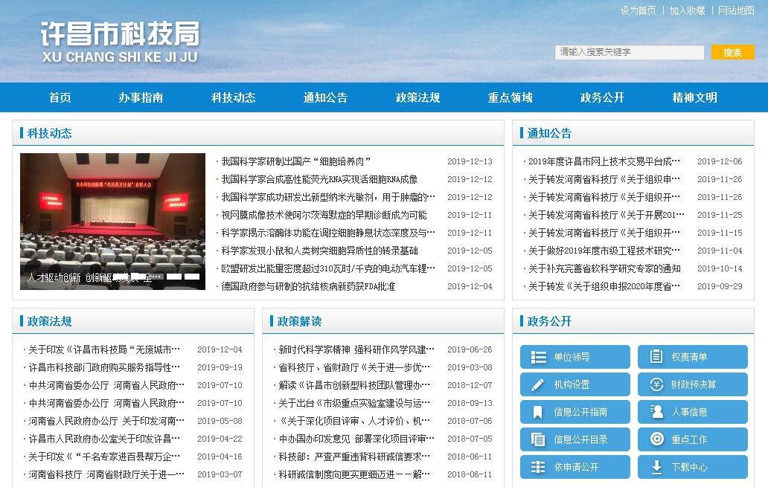
Task: Click the download arrow icon for 下载中心
Action: point(656,468)
